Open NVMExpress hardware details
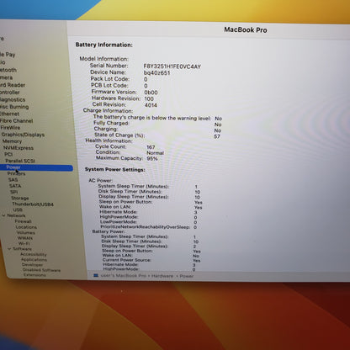The height and width of the screenshot is (350, 350). 19,148
